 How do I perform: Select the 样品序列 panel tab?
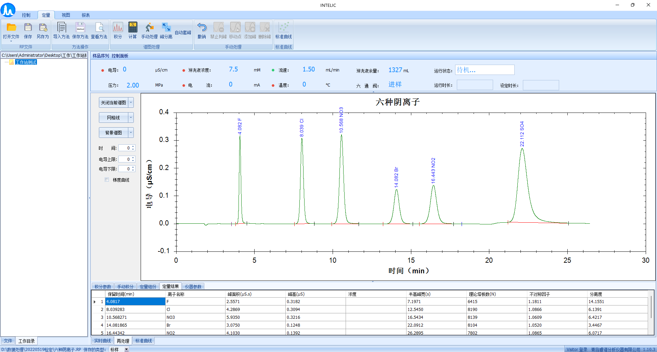tap(101, 56)
